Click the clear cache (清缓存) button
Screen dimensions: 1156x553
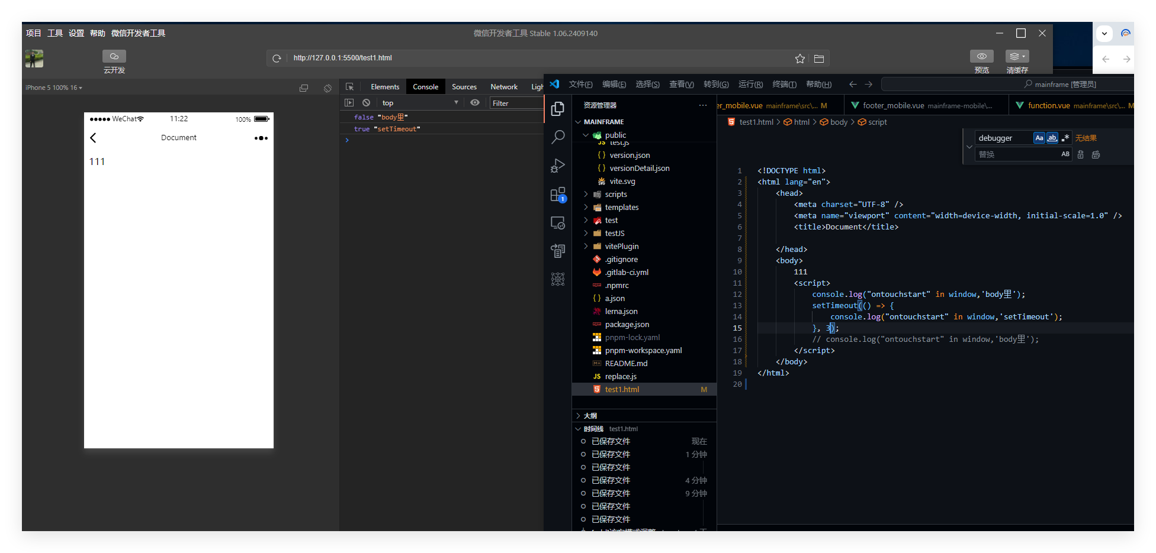tap(1017, 56)
